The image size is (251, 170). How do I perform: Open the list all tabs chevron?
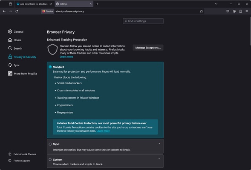point(216,4)
